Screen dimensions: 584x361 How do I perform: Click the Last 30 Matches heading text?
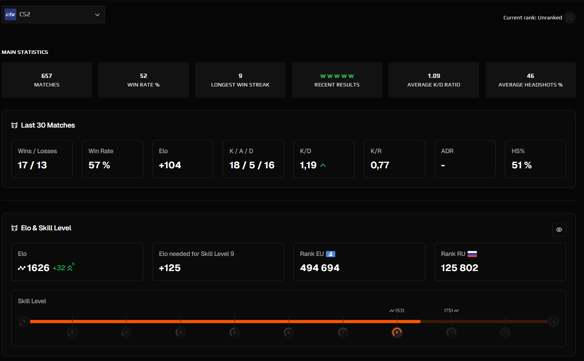pos(48,125)
